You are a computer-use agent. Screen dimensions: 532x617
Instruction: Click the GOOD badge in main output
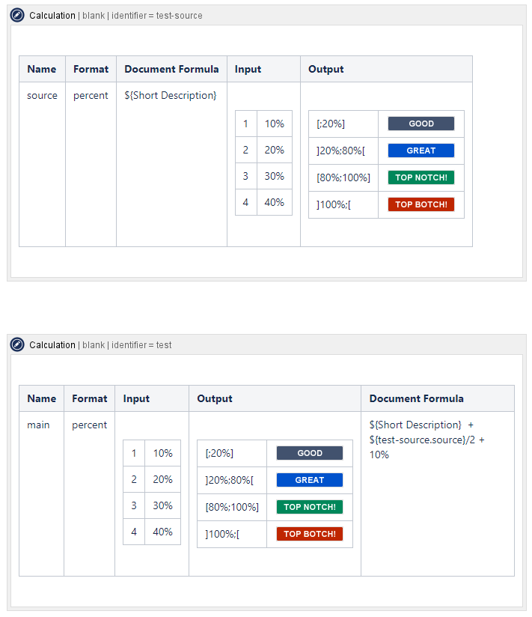pyautogui.click(x=309, y=453)
